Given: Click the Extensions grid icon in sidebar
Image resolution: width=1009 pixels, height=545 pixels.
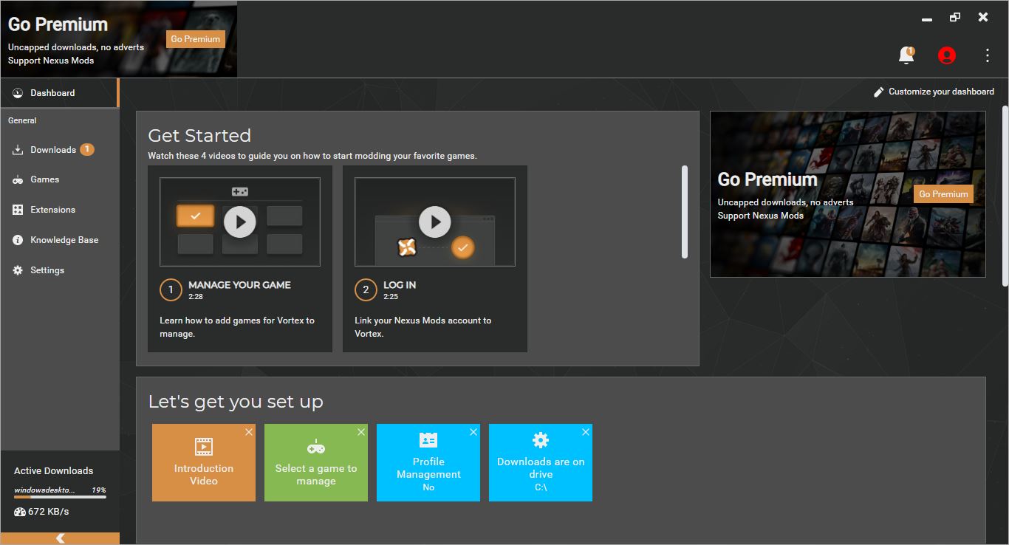Looking at the screenshot, I should [x=18, y=210].
